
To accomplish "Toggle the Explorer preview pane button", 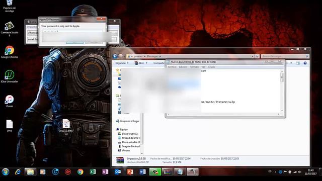I will (x=298, y=63).
